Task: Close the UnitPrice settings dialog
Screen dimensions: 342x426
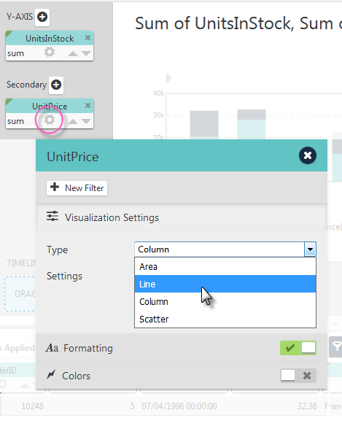Action: tap(308, 155)
